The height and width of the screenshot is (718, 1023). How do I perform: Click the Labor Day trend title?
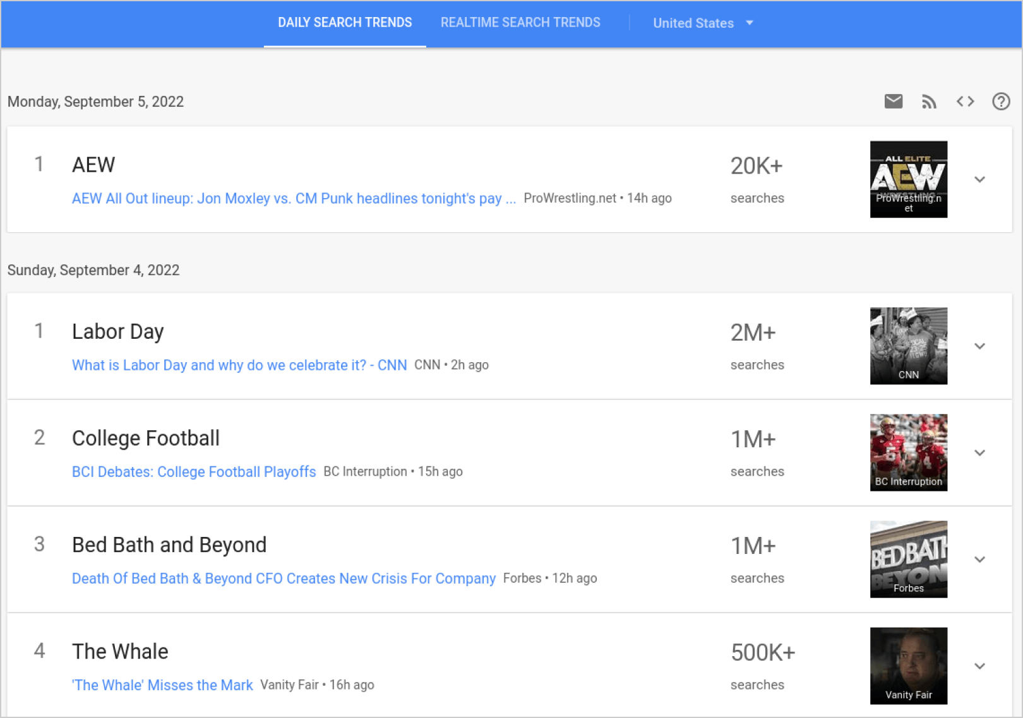point(118,332)
